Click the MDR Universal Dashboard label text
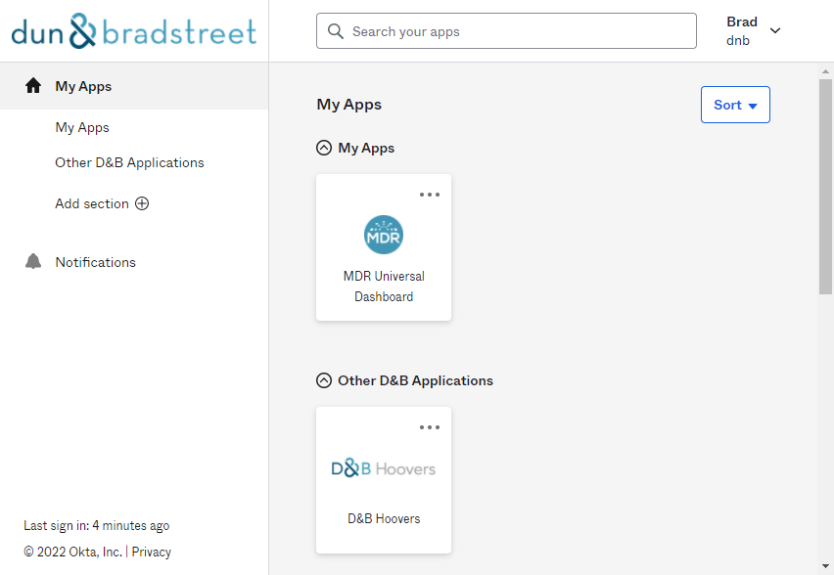The image size is (834, 575). point(384,287)
